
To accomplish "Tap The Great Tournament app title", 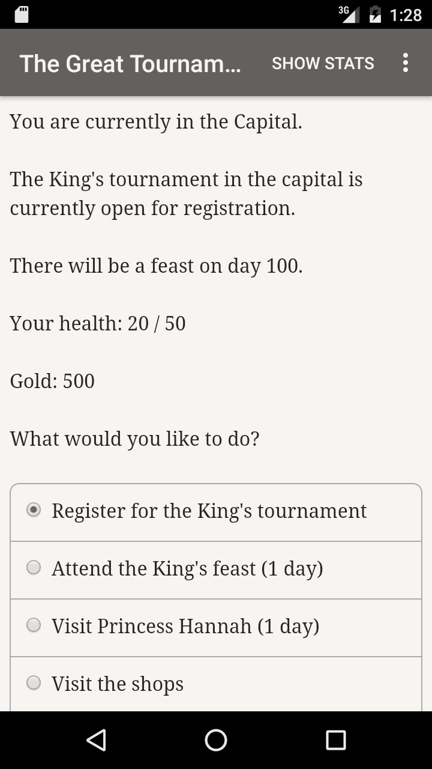I will coord(130,63).
